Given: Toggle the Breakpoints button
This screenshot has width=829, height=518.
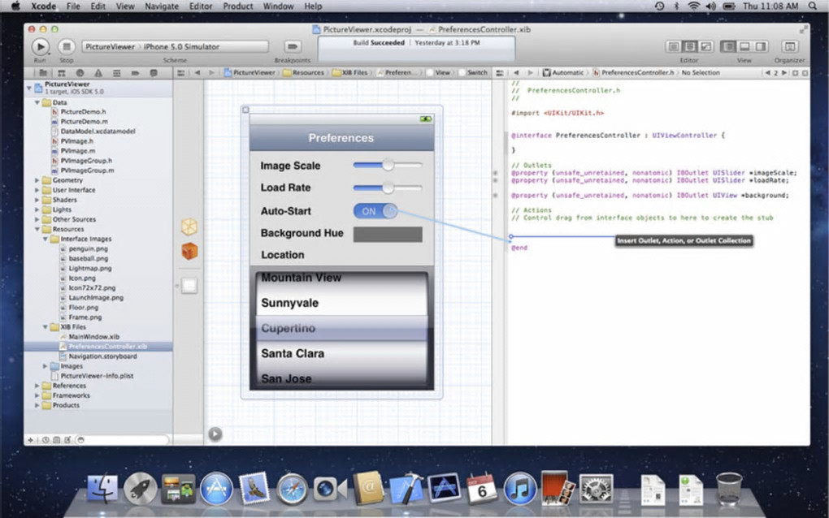Looking at the screenshot, I should point(292,47).
